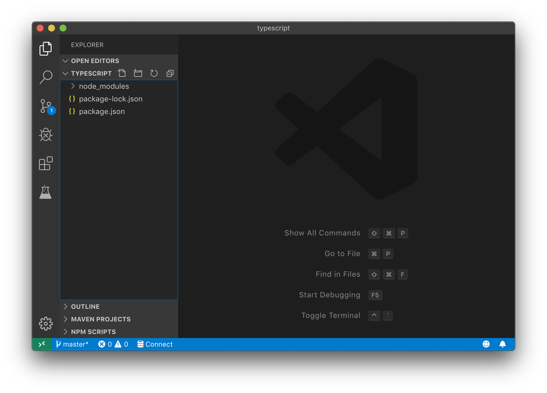This screenshot has width=547, height=393.
Task: Open the Test flask icon view
Action: click(x=46, y=192)
